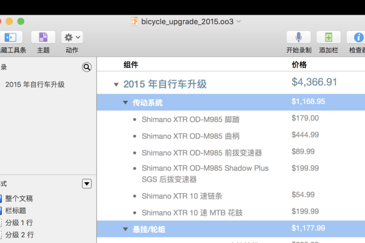Click the hide sidebar toolbar icon
365x243 pixels.
[11, 37]
